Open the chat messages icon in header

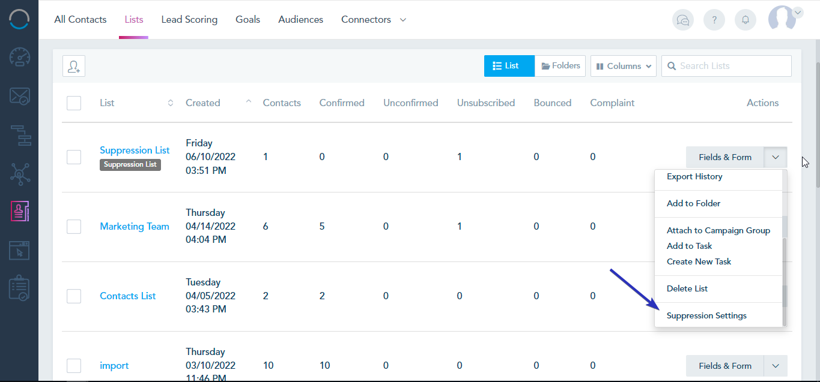click(683, 20)
